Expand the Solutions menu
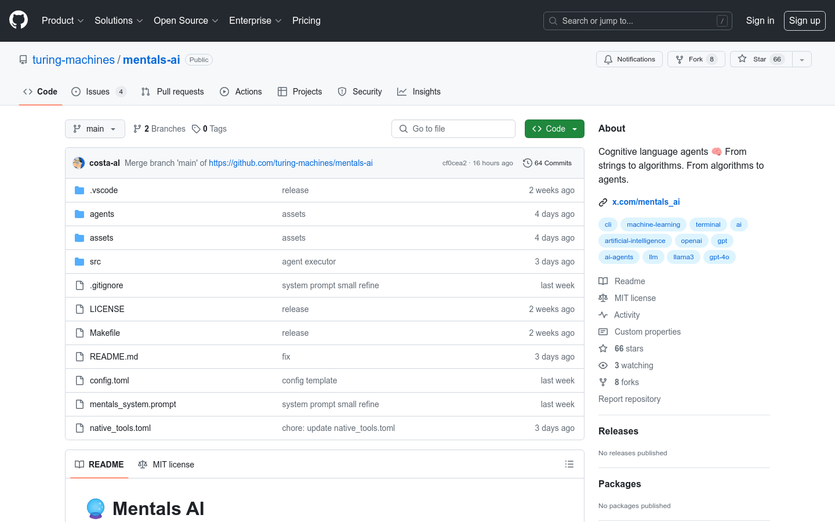This screenshot has width=835, height=522. [x=118, y=20]
